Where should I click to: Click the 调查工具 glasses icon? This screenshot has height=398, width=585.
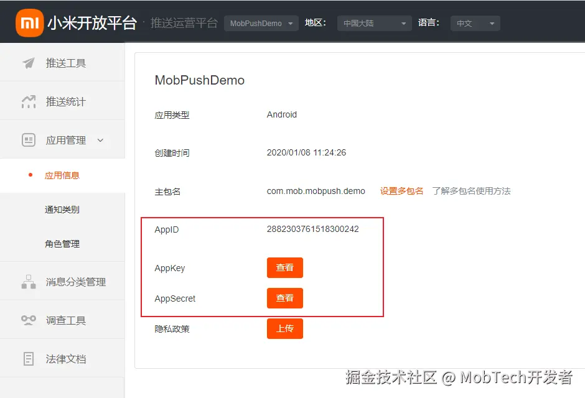point(29,320)
